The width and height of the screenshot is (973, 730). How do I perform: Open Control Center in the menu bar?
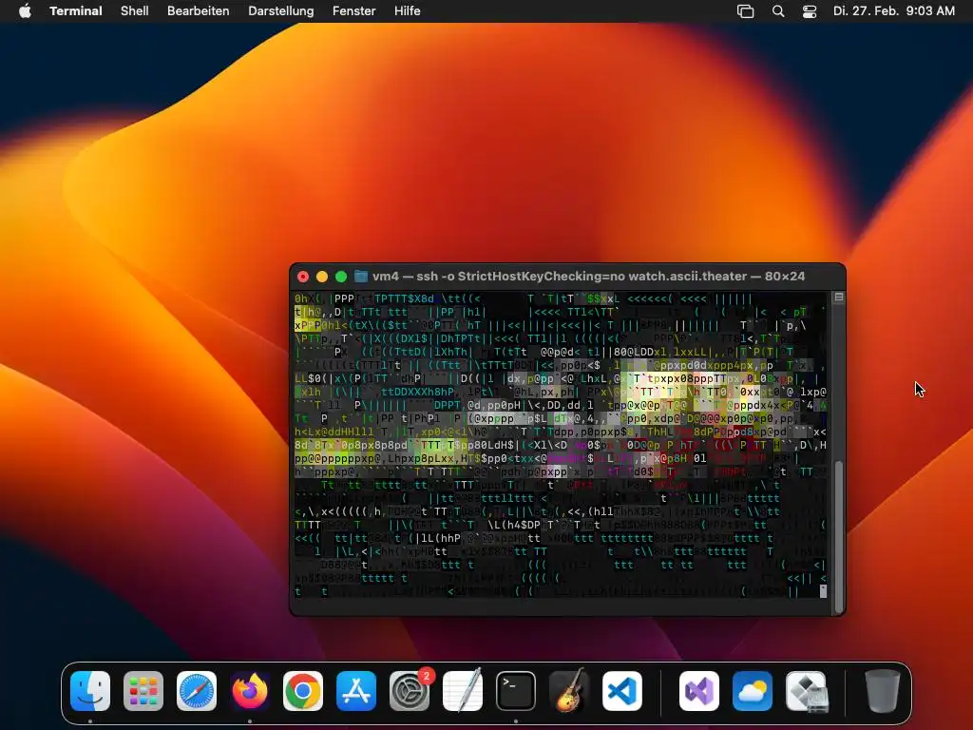(x=810, y=11)
